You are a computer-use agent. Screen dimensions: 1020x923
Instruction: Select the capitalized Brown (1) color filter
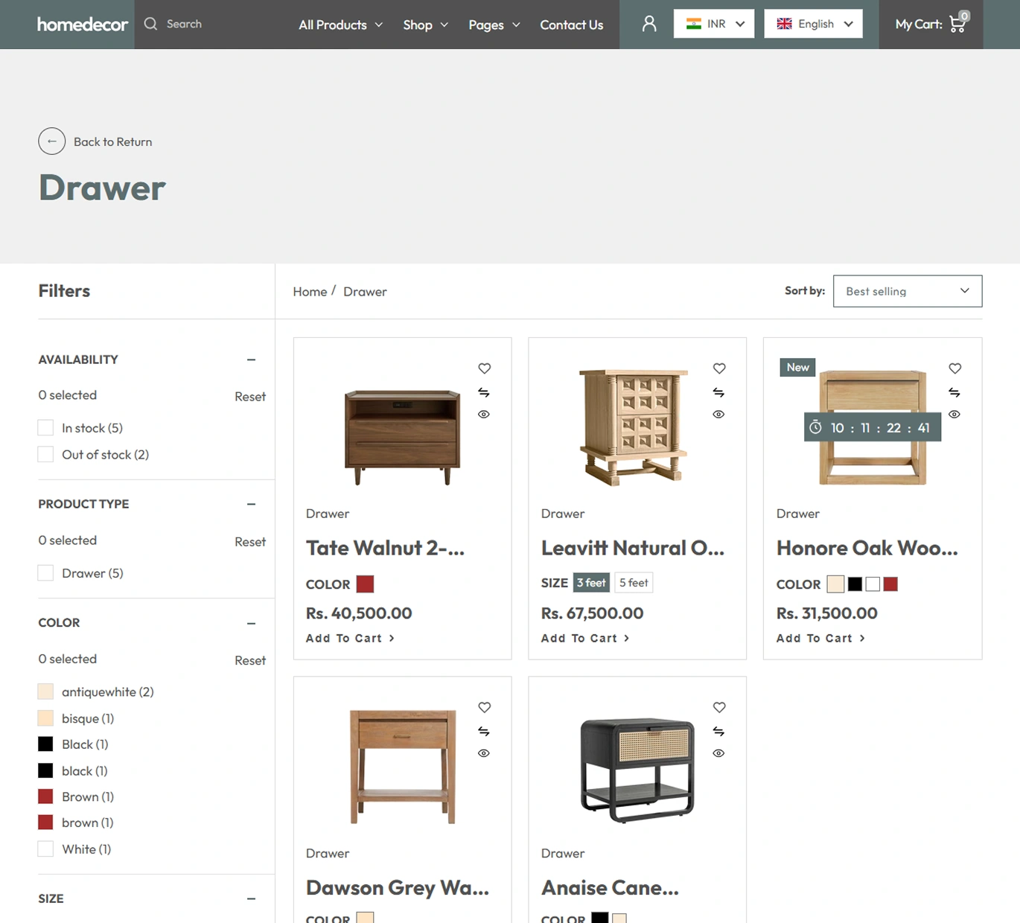[45, 796]
